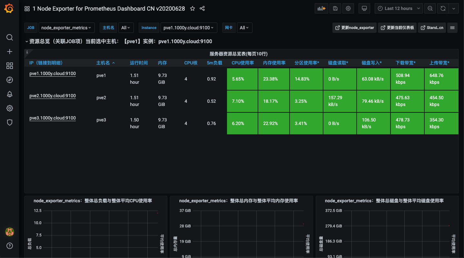Open the 主机名 All dropdown

pyautogui.click(x=126, y=28)
